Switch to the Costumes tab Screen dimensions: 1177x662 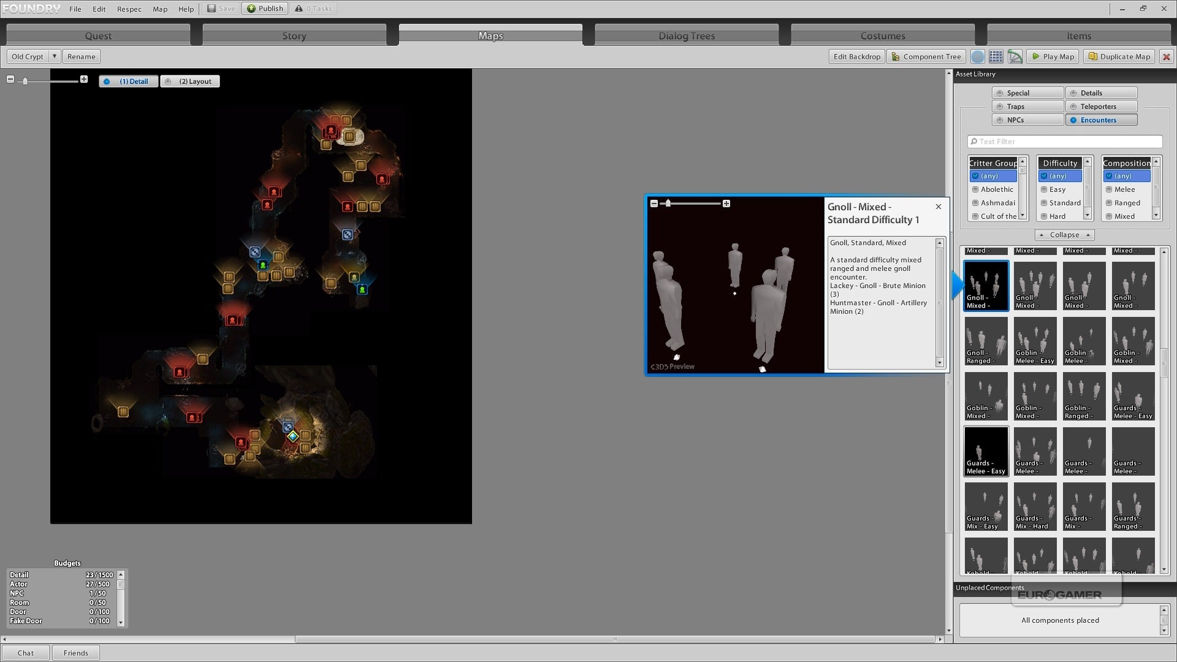coord(883,36)
